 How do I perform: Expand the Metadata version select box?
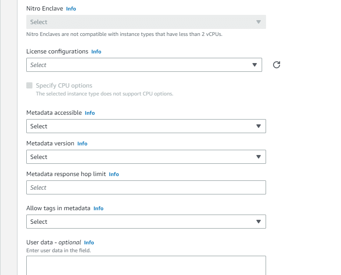pyautogui.click(x=146, y=157)
